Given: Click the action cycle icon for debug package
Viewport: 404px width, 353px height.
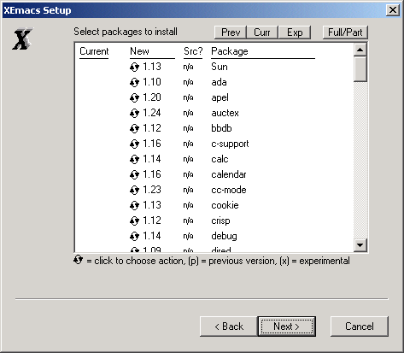Looking at the screenshot, I should tap(134, 237).
